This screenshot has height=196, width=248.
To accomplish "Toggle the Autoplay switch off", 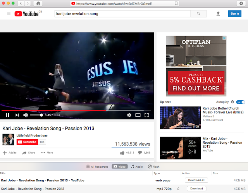I will 241,102.
